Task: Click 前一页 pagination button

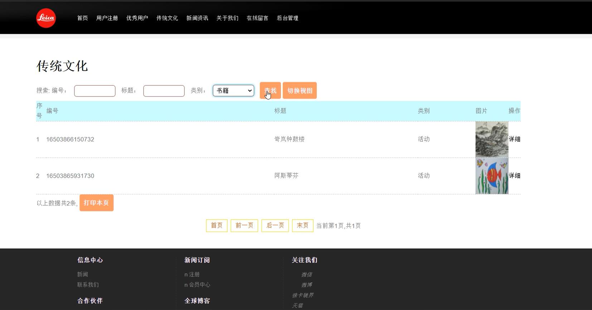Action: (x=244, y=226)
